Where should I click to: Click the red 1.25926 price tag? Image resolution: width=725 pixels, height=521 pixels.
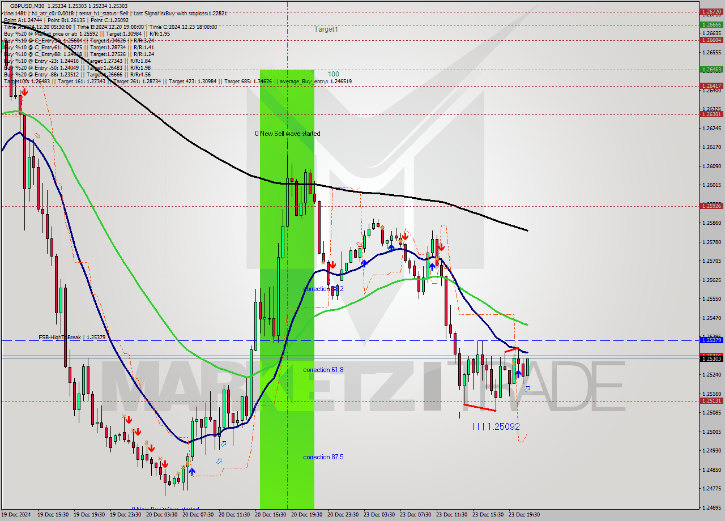coord(711,206)
